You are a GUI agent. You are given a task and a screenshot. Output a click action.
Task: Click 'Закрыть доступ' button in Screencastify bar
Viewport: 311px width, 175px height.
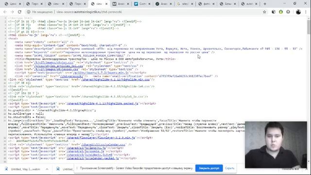pos(209,168)
